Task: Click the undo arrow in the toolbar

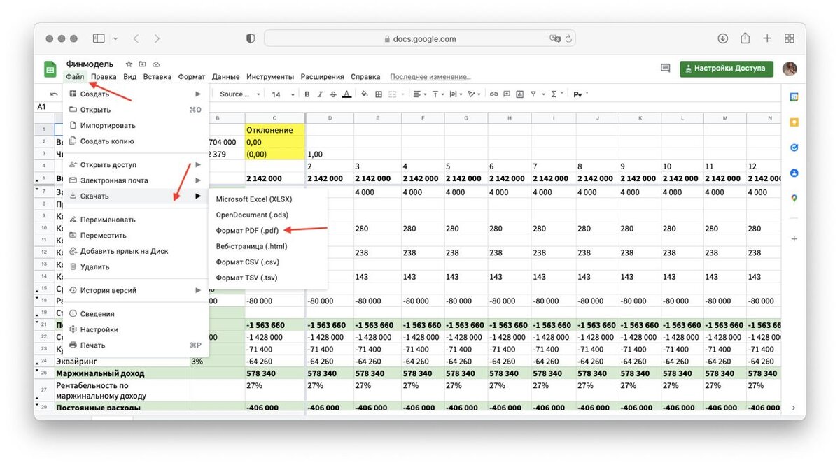Action: coord(54,94)
